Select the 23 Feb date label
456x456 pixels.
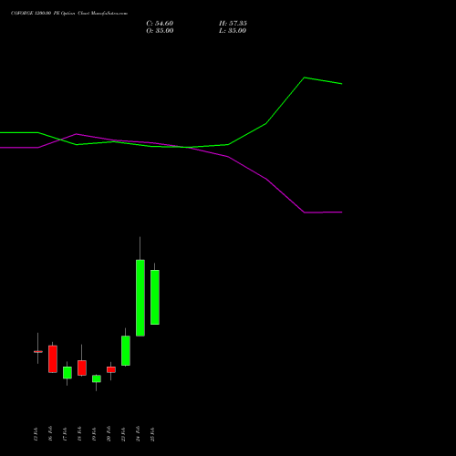(123, 434)
